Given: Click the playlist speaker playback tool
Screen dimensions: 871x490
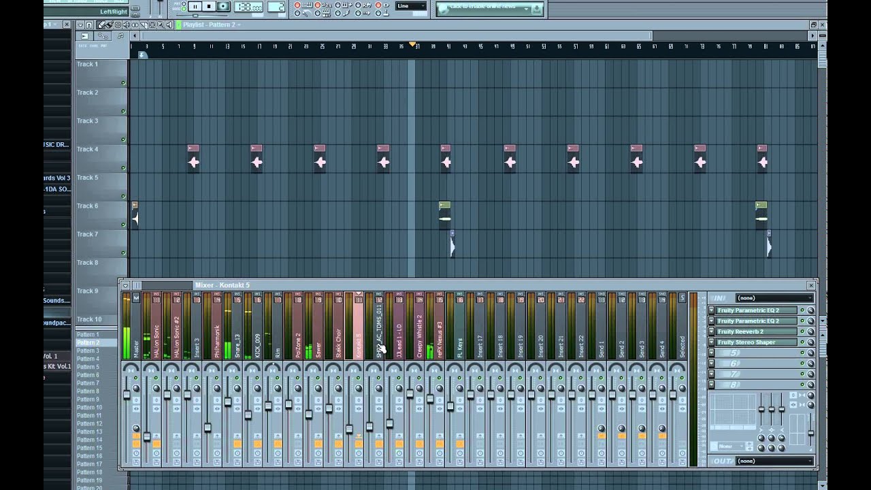Looking at the screenshot, I should (169, 25).
